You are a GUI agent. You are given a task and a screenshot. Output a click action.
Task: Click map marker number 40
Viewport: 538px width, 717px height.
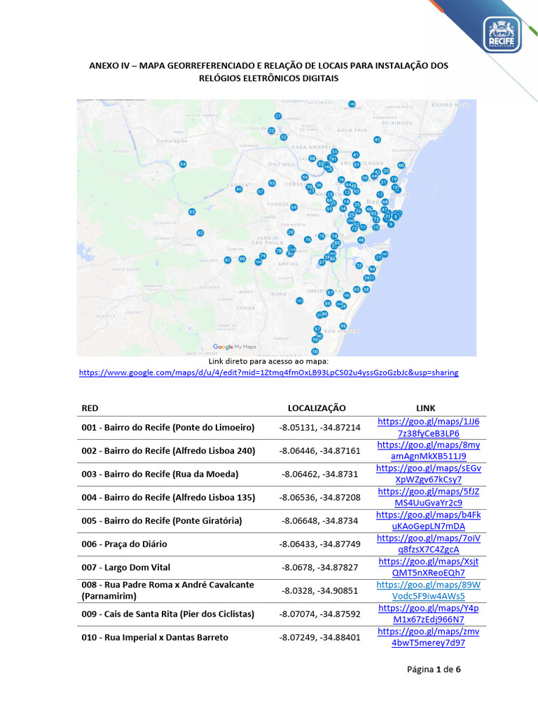(x=238, y=189)
